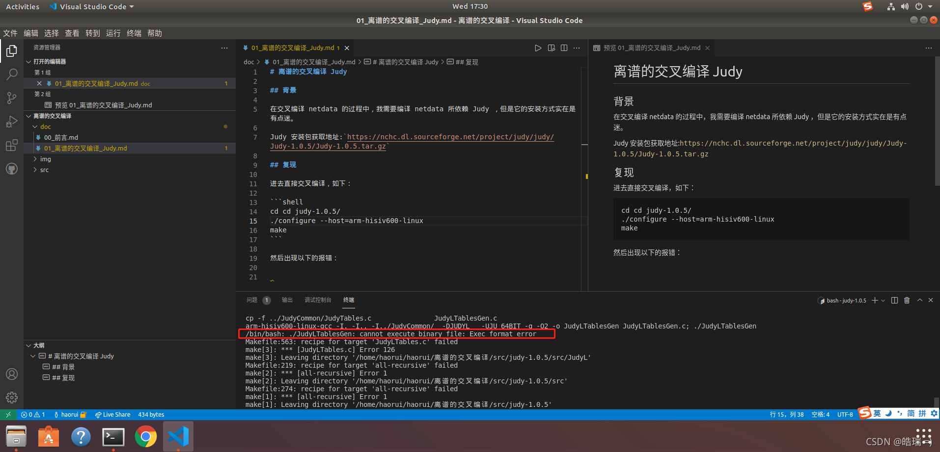Open the Source Control view
Screen dimensions: 940x452
tap(12, 98)
